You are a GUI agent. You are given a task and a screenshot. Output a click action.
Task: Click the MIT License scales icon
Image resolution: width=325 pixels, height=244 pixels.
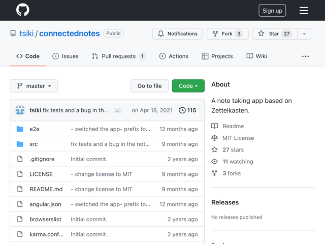point(214,138)
